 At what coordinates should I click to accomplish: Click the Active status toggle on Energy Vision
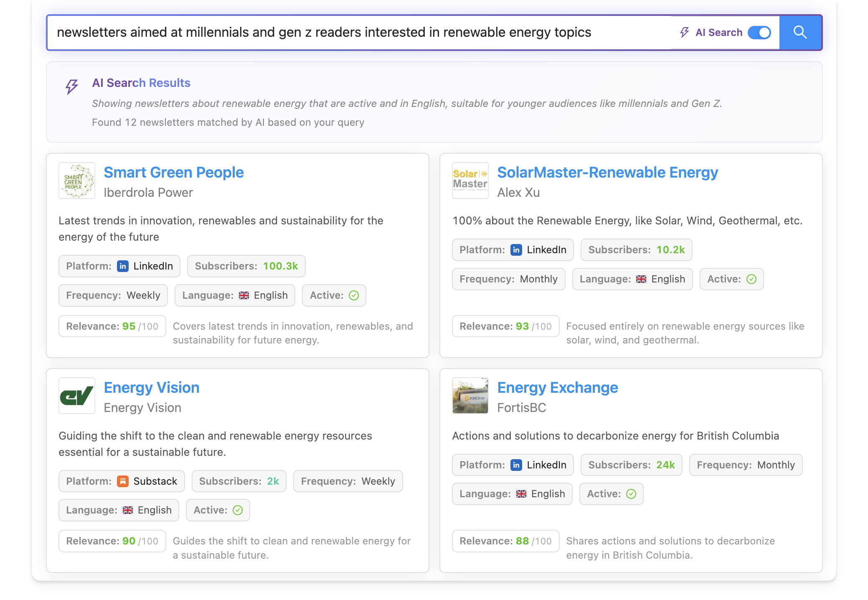(237, 510)
